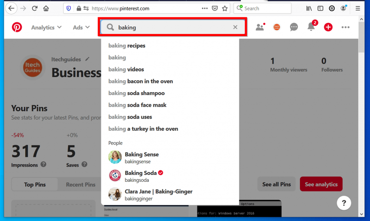Open Clara Jane Baking-Ginger profile
This screenshot has height=221, width=370.
click(x=170, y=194)
